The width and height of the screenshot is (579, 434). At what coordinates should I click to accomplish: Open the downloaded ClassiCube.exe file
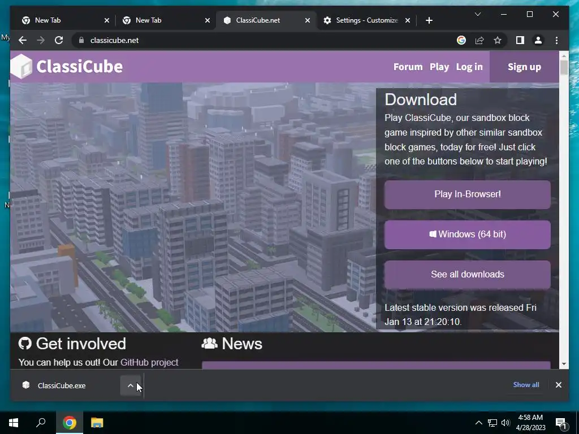62,385
